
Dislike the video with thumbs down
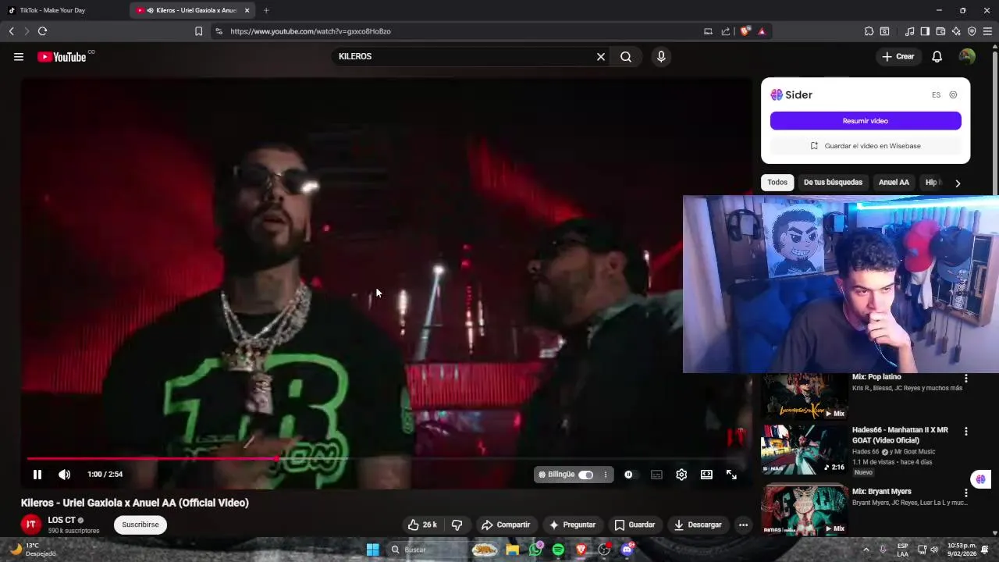pyautogui.click(x=457, y=525)
